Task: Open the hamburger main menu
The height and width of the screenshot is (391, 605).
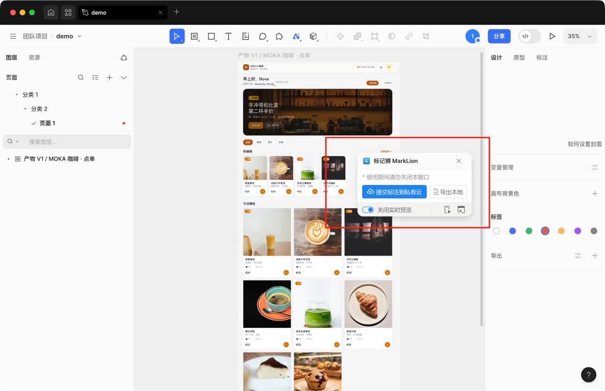Action: [13, 36]
